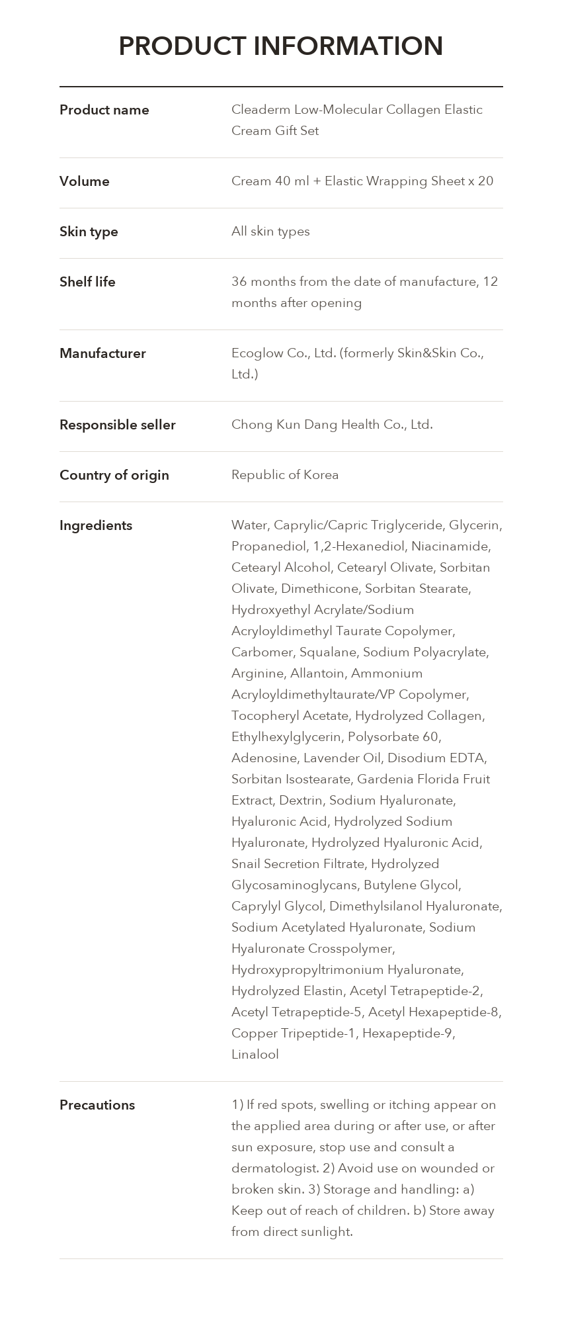This screenshot has width=562, height=1318.
Task: Select the Product name label
Action: pyautogui.click(x=104, y=110)
